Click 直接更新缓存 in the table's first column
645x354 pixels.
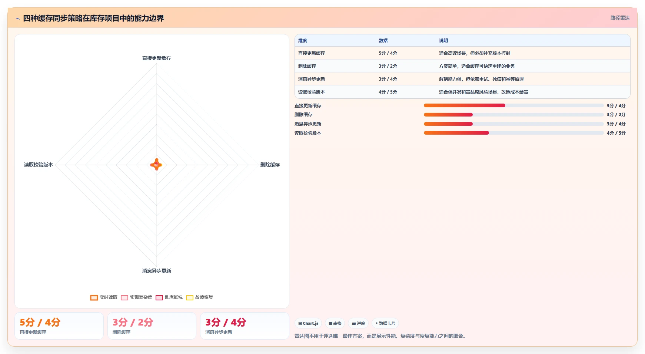pyautogui.click(x=312, y=53)
